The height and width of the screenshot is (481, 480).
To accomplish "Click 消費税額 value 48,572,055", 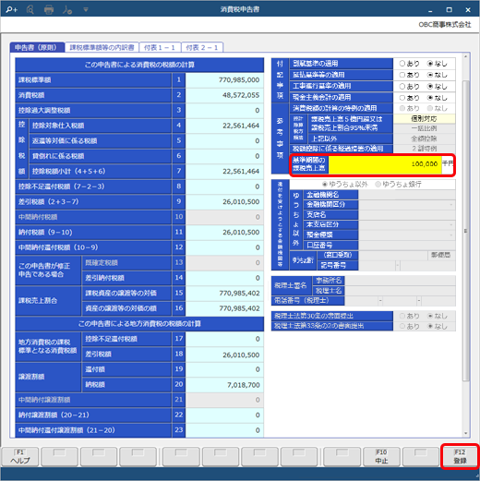I will pos(224,95).
